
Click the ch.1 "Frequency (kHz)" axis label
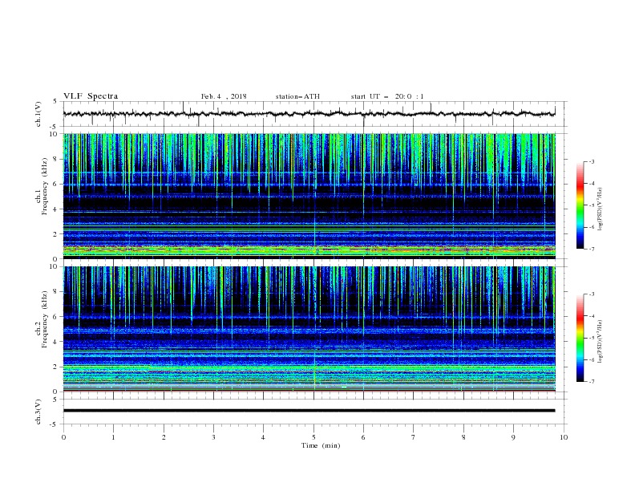point(45,187)
